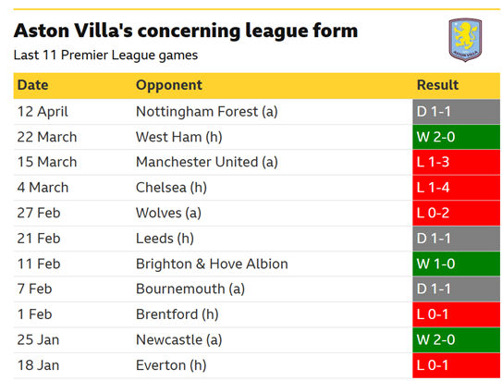Click the W 1-0 Brighton result cell
The height and width of the screenshot is (381, 502).
[456, 264]
